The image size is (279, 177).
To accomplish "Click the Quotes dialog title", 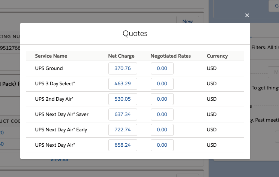I will (x=135, y=33).
